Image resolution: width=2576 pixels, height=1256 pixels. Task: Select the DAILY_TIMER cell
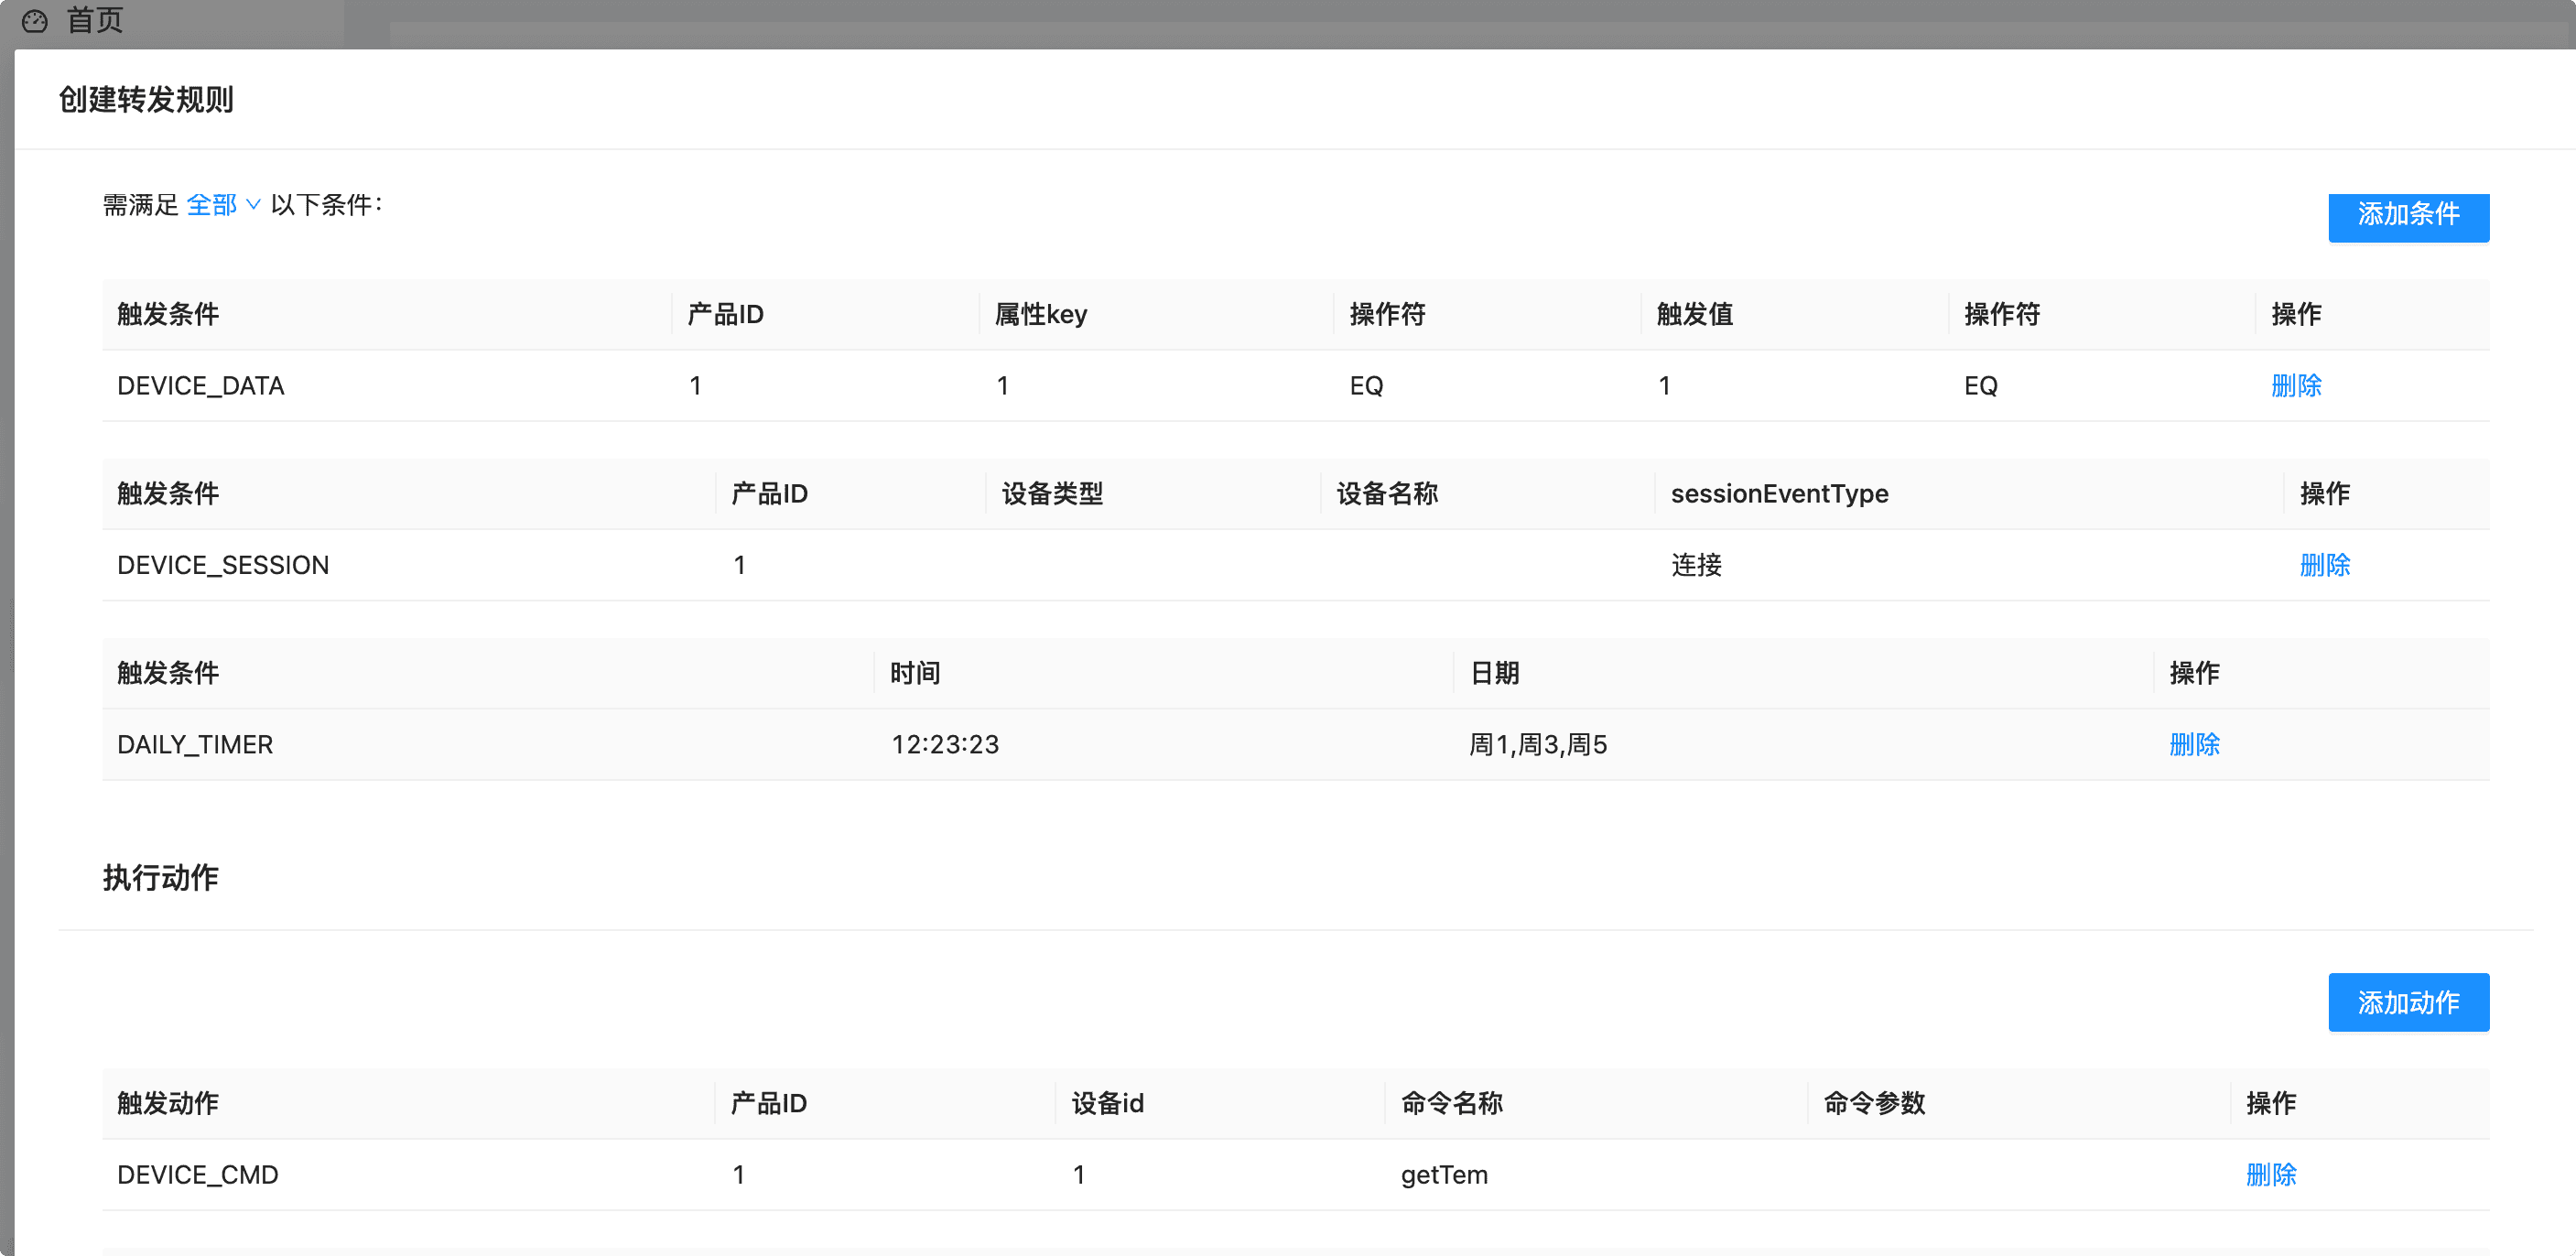[x=195, y=745]
